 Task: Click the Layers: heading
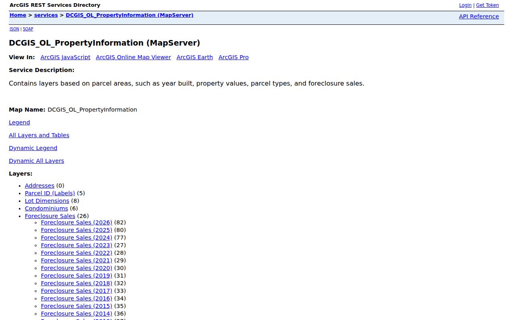click(x=20, y=174)
